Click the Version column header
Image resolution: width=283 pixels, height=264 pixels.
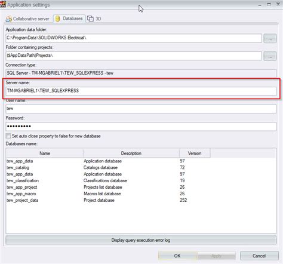195,154
